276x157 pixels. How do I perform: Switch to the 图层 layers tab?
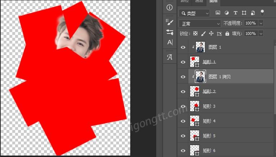[x=214, y=1]
